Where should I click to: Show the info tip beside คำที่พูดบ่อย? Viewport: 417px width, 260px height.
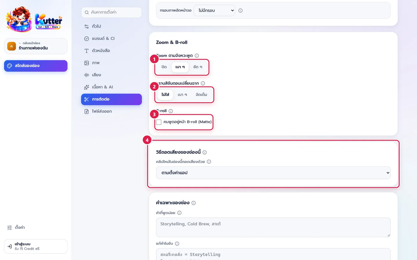(x=179, y=213)
